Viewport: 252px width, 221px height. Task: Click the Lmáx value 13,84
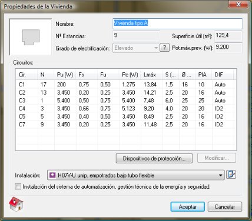150,85
